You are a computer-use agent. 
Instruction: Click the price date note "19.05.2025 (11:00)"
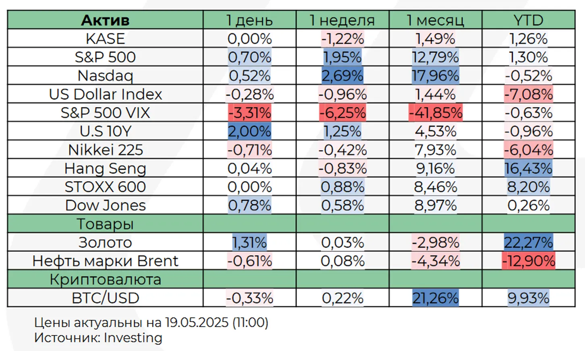(216, 322)
